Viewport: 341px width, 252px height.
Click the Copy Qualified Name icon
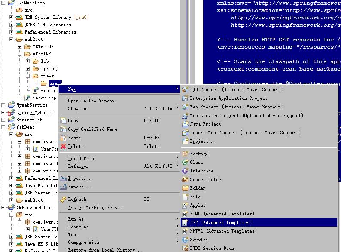[x=63, y=129]
